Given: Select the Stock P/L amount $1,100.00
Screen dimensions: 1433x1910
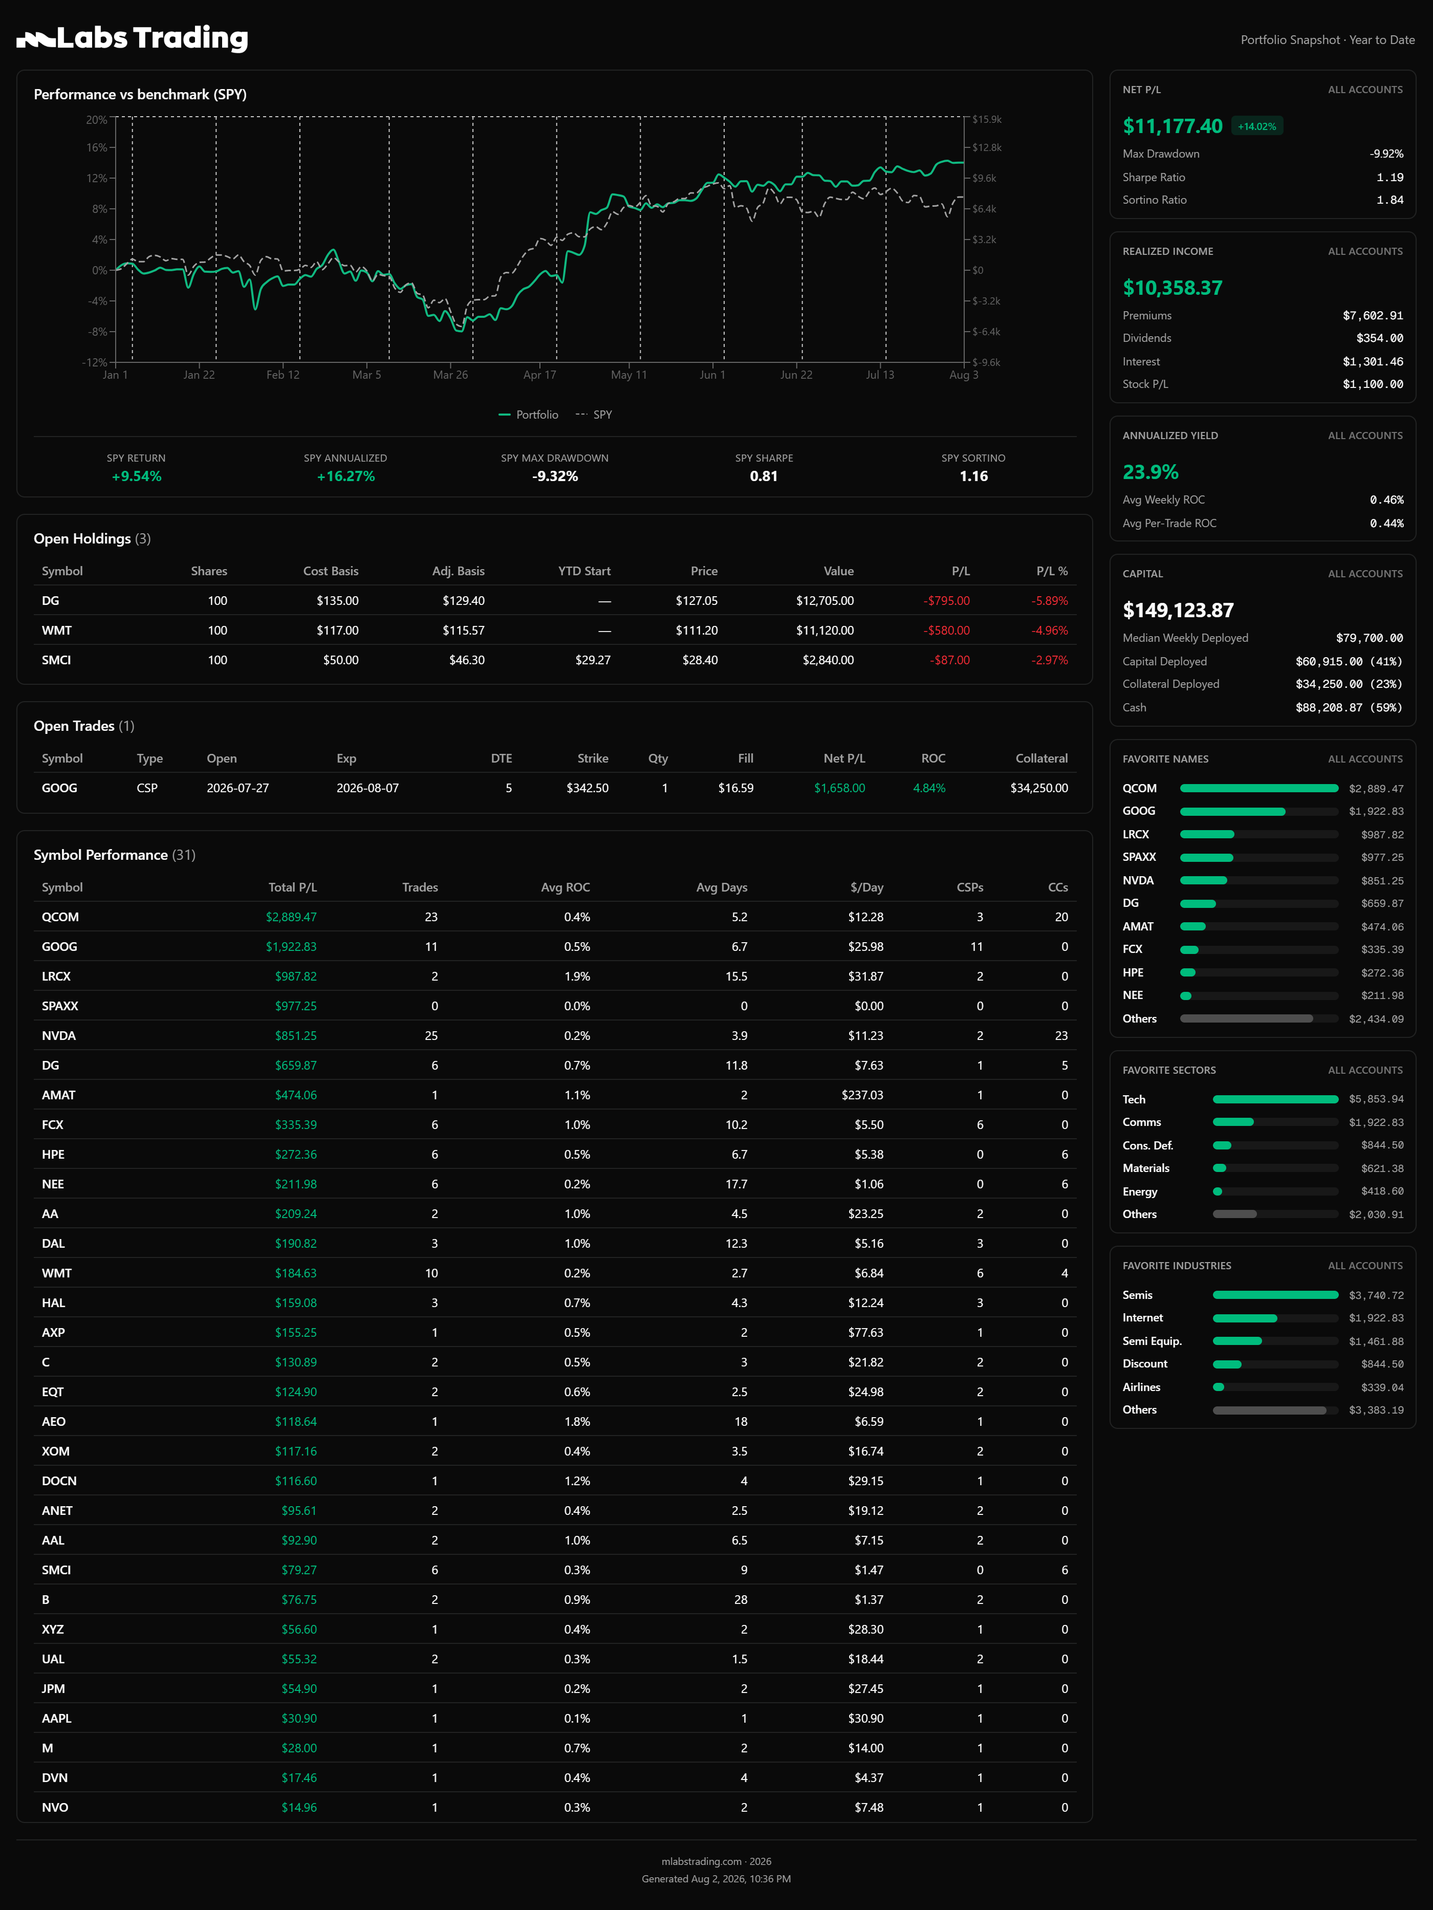Looking at the screenshot, I should [1373, 384].
